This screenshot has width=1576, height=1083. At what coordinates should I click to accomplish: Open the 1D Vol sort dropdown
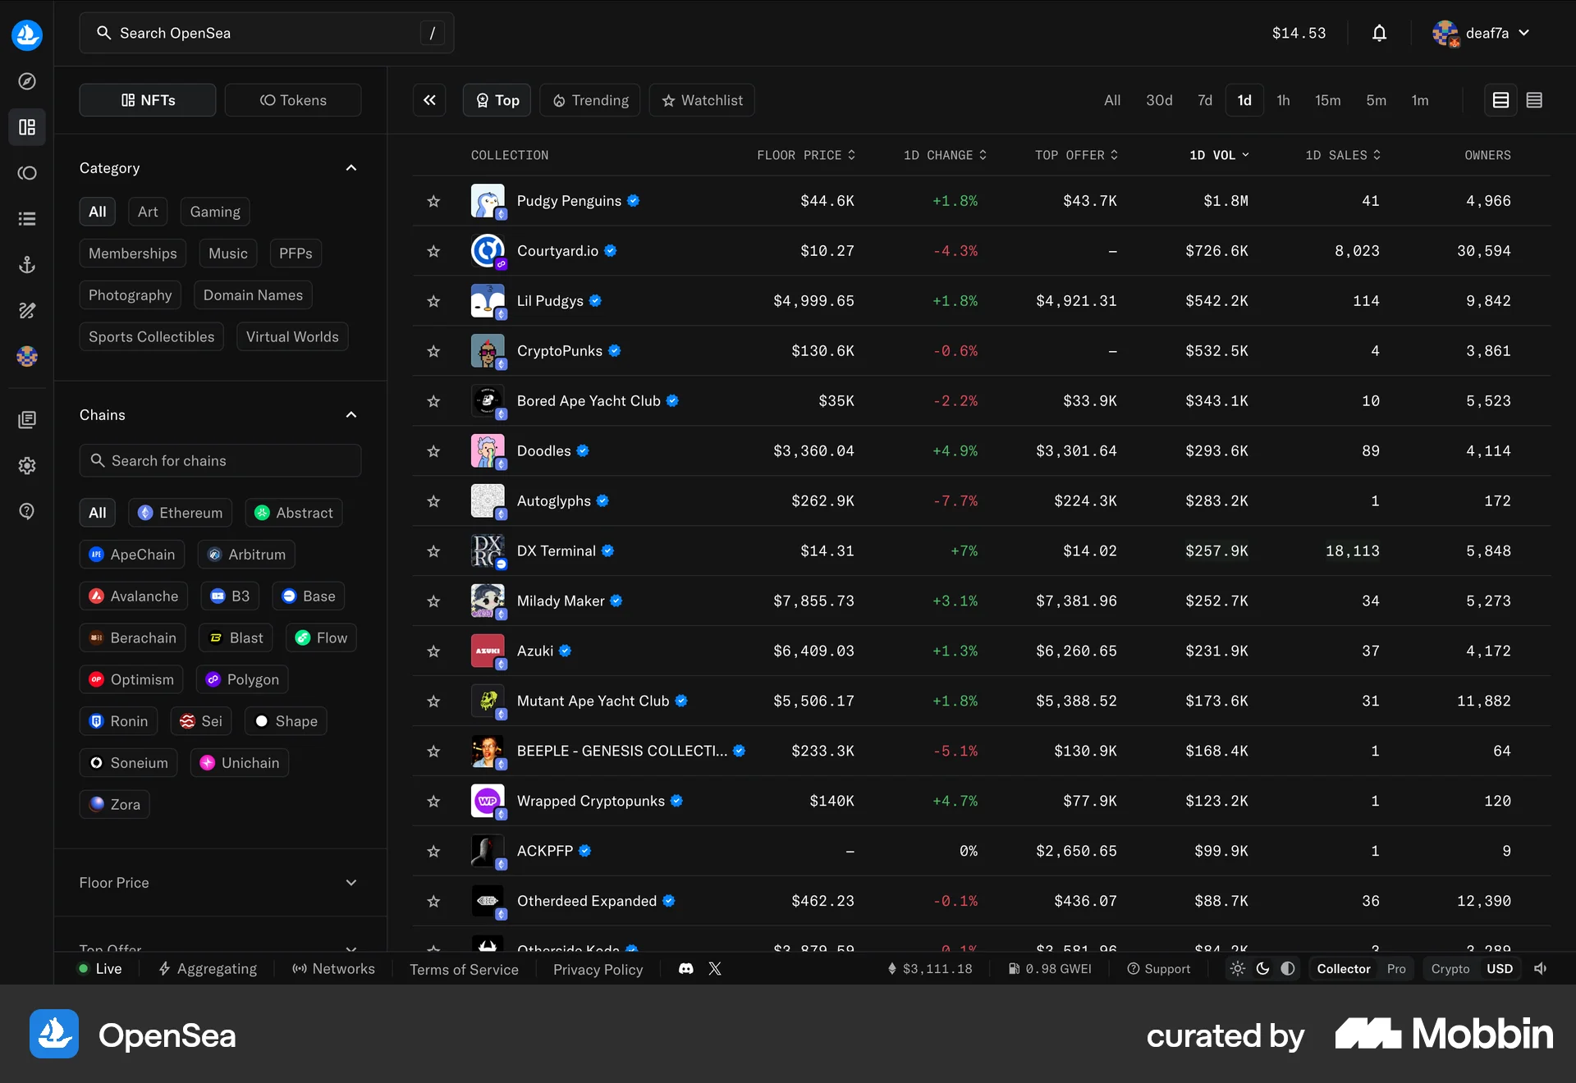point(1219,154)
